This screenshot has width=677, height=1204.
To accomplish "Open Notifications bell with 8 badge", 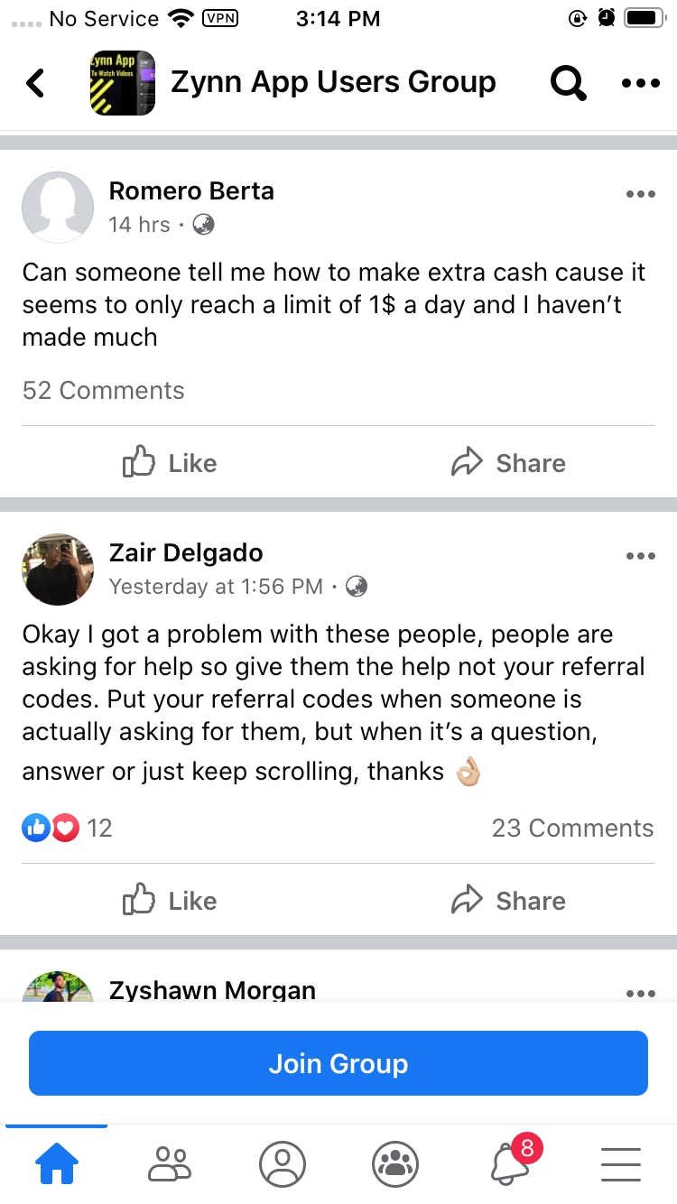I will [x=510, y=1162].
